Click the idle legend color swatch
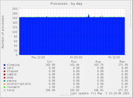This screenshot has height=98, width=133. pyautogui.click(x=4, y=68)
